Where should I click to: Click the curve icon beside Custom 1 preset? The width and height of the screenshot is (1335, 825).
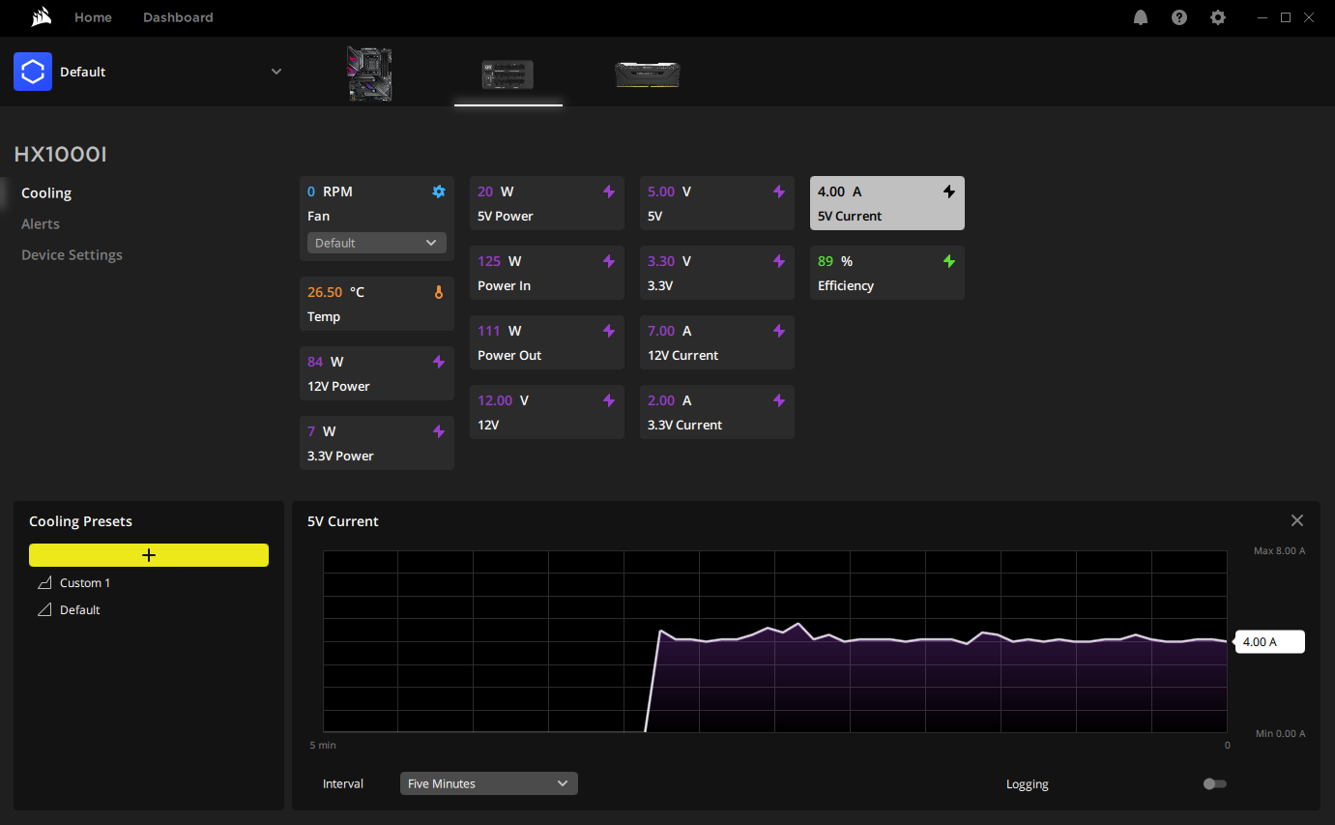[x=44, y=583]
